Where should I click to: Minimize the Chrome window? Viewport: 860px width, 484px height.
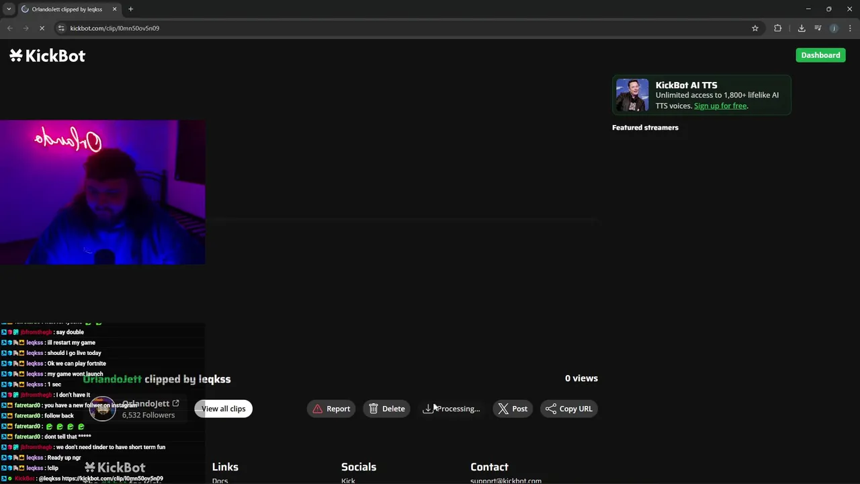(808, 9)
